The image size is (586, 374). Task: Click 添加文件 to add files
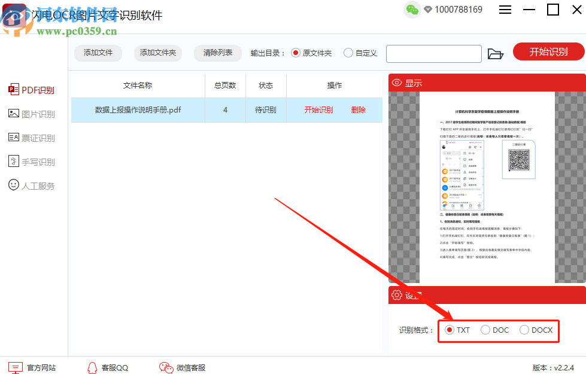(x=98, y=53)
